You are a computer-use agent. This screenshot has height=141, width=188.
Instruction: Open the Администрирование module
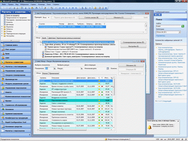click(16, 114)
